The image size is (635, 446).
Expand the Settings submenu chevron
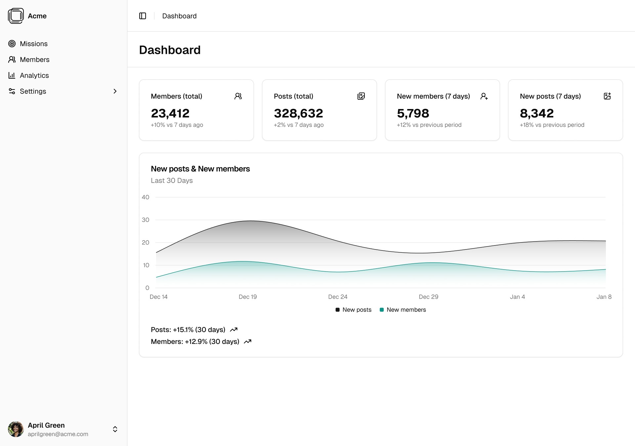point(115,91)
